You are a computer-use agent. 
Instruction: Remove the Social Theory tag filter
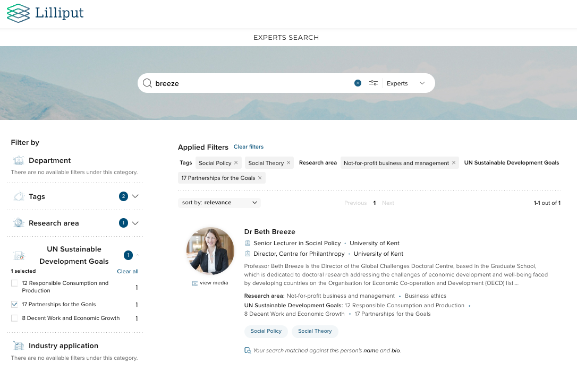pos(288,162)
